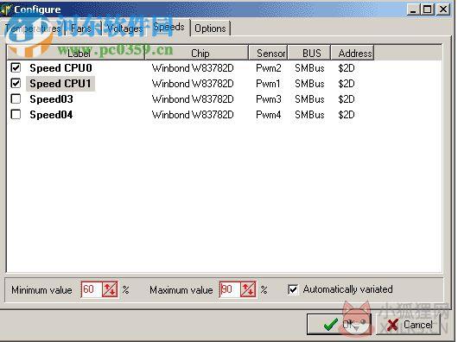Open the Fans tab
The height and width of the screenshot is (342, 458).
[82, 28]
